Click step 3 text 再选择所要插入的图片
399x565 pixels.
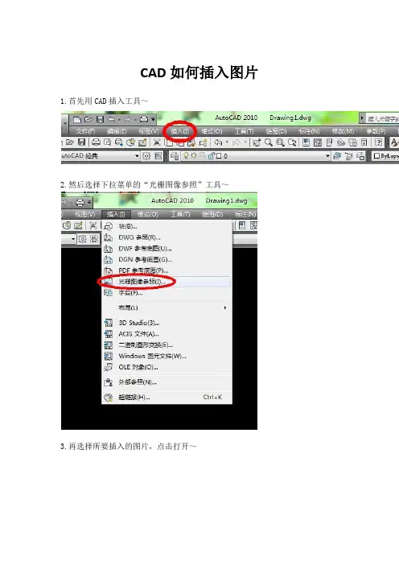(109, 447)
